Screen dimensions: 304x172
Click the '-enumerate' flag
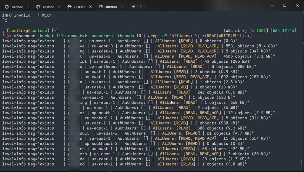[x=101, y=36]
